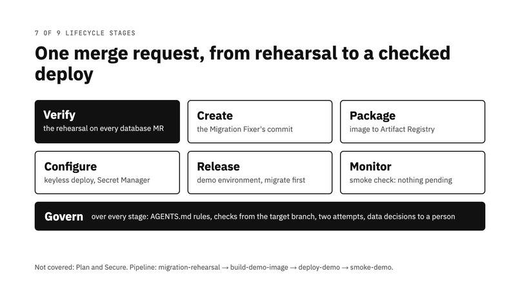The image size is (520, 289).
Task: Click text 'the Migration Fixer's commit'
Action: pos(245,129)
